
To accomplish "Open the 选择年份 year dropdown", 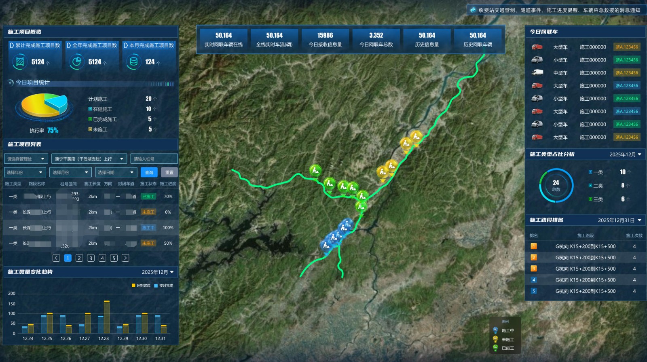I will pyautogui.click(x=24, y=172).
